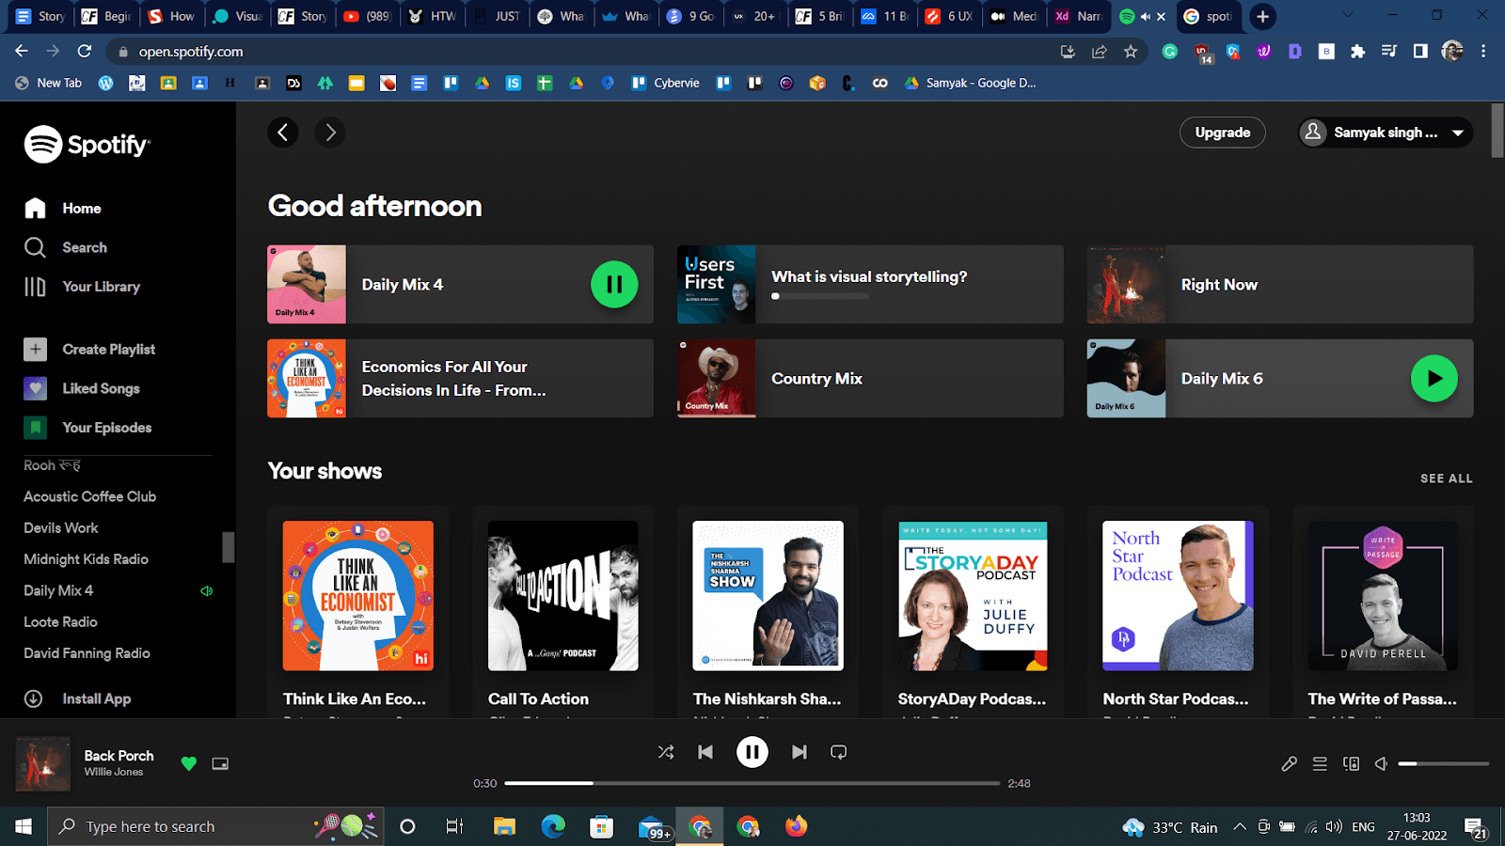The width and height of the screenshot is (1505, 846).
Task: Open the lyrics view icon in the player bar
Action: pyautogui.click(x=1288, y=763)
